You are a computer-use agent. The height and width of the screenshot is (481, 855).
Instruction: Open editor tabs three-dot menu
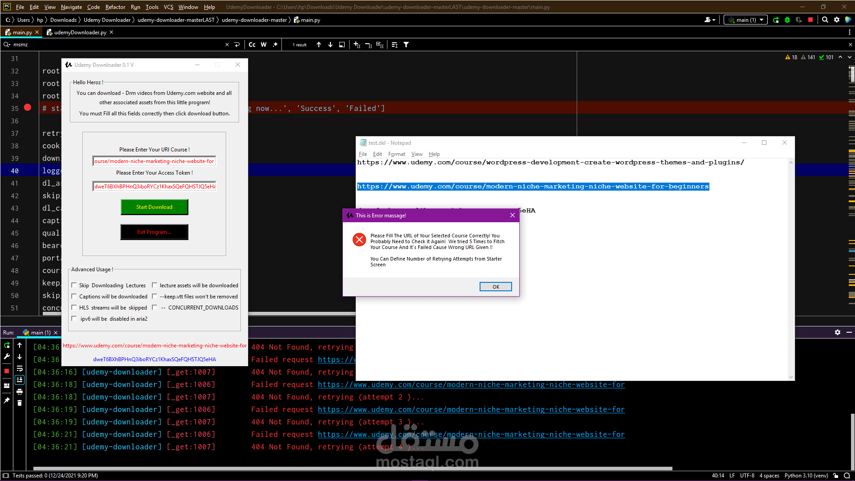click(x=849, y=32)
